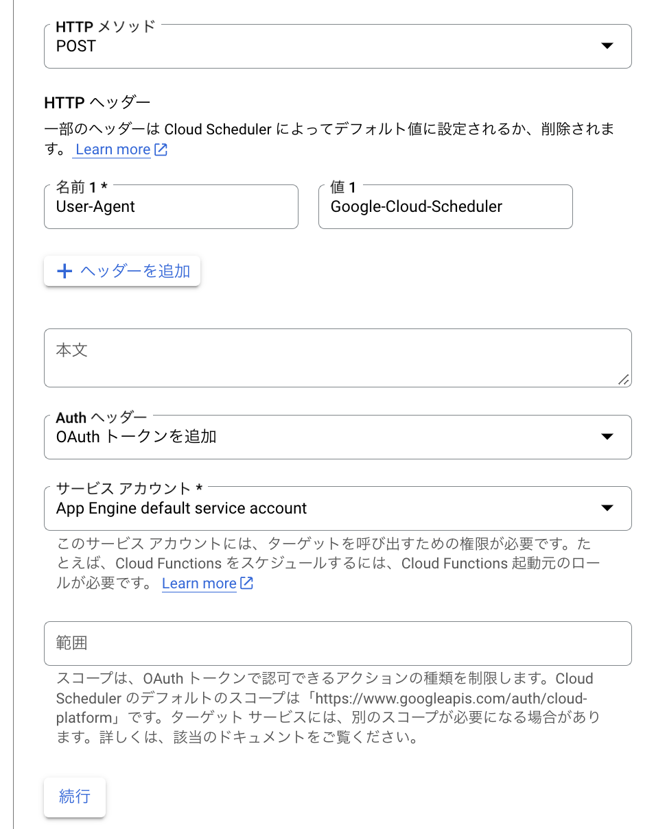Focus the 値 1 field with Google-Cloud-Scheduler
The height and width of the screenshot is (829, 667).
(445, 206)
